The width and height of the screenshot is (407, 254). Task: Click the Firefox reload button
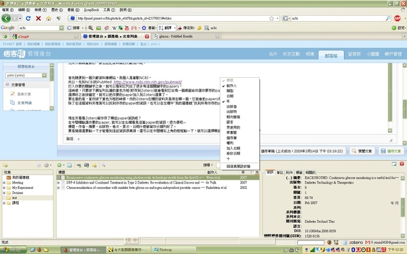(x=28, y=18)
